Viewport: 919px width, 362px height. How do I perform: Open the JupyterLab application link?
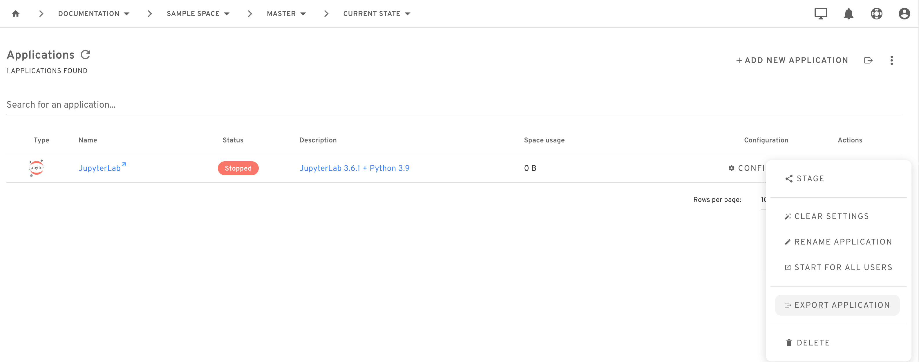[x=102, y=168]
